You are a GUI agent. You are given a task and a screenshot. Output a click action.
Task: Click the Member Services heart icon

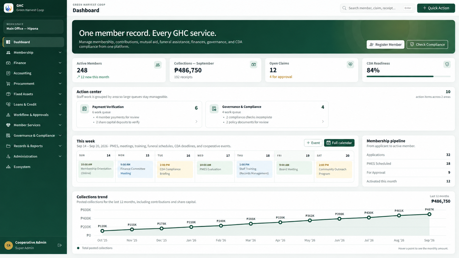tap(8, 125)
